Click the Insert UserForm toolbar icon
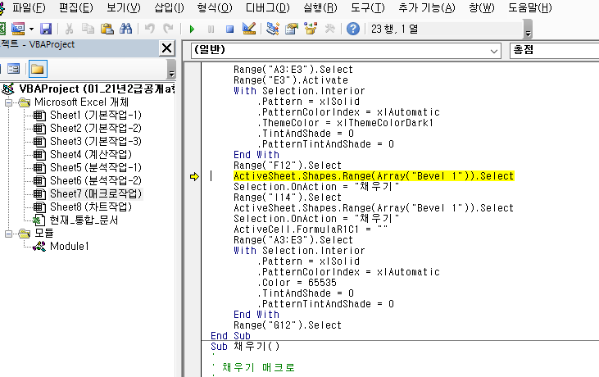Viewport: 599px width, 377px height. (18, 29)
